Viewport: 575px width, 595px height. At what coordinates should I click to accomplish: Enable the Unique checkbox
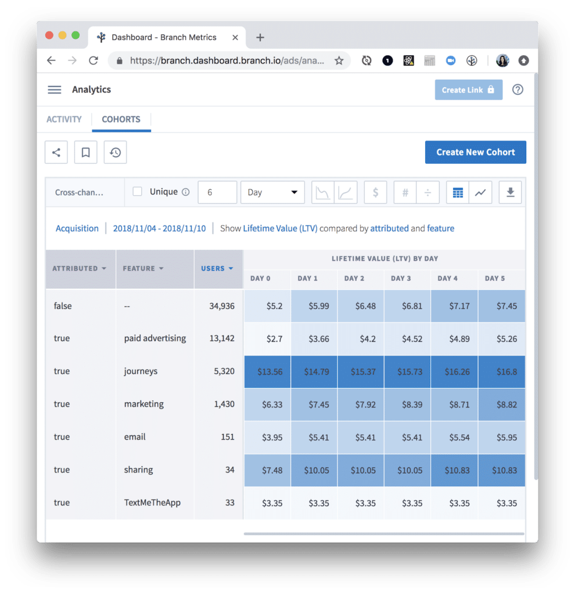click(x=138, y=192)
